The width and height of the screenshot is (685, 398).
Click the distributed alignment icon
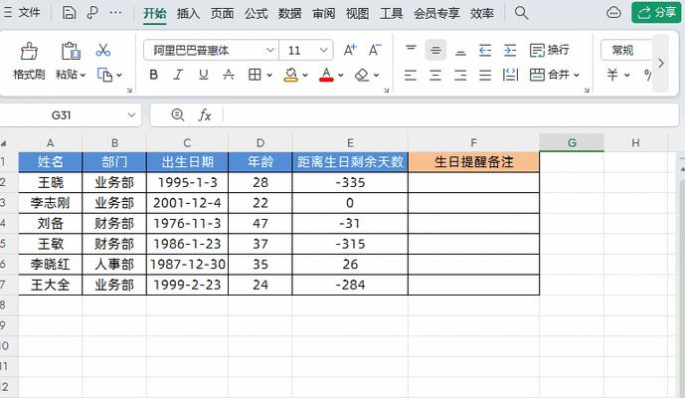[x=510, y=75]
